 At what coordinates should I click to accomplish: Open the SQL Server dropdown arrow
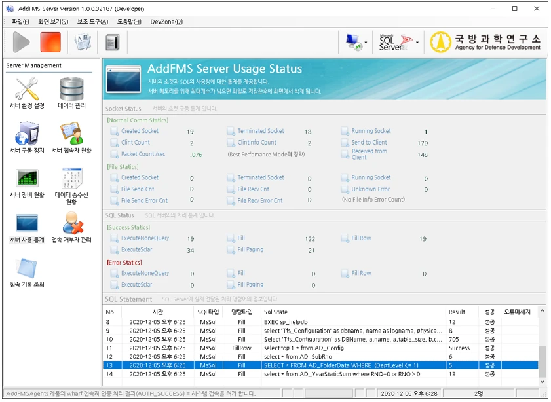pos(417,43)
